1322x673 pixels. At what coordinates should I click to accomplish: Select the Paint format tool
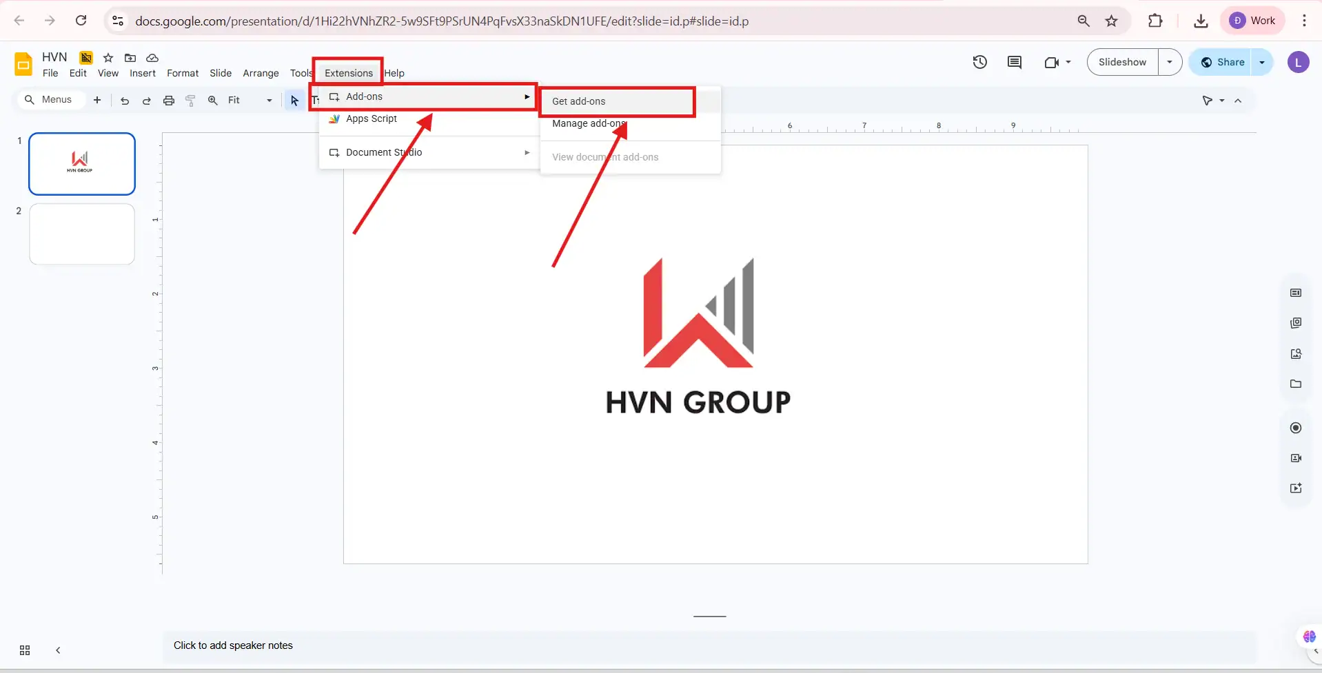(191, 100)
